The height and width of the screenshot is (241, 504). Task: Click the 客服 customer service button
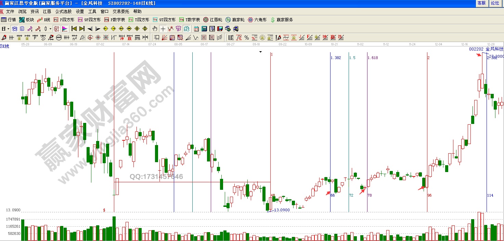481,3
